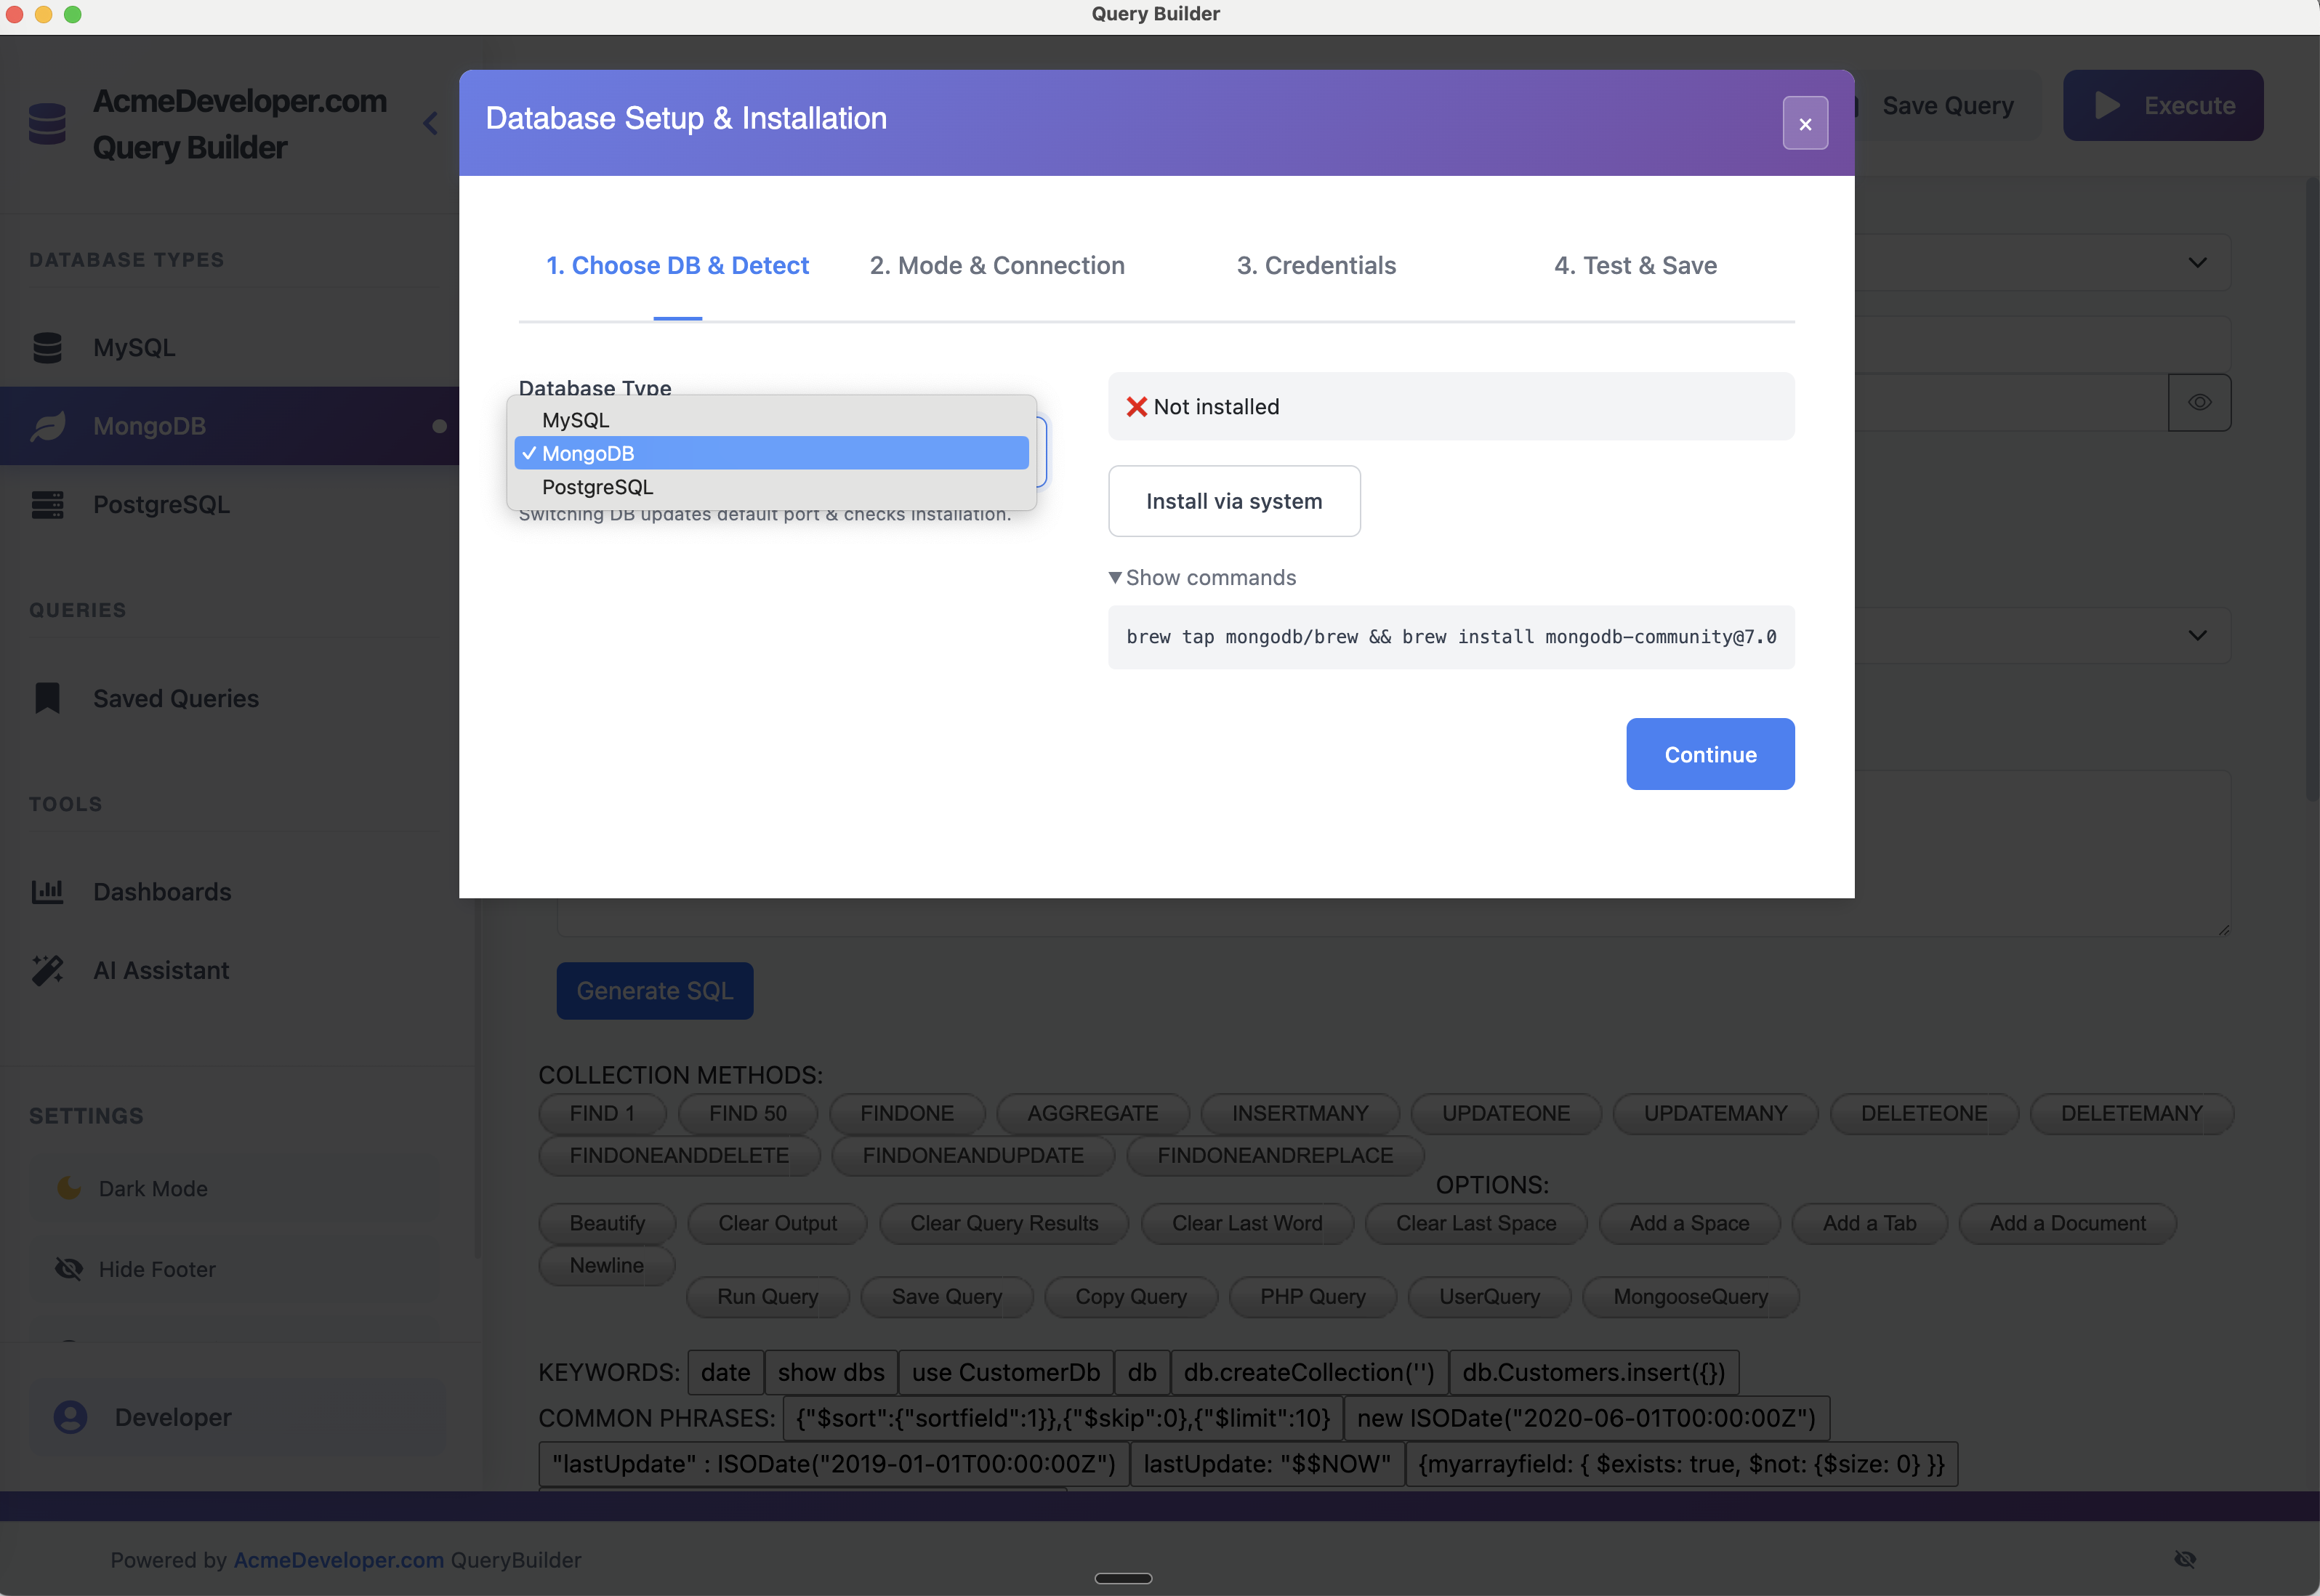Insert the 'use CustomerDb' keyword

pos(1006,1372)
